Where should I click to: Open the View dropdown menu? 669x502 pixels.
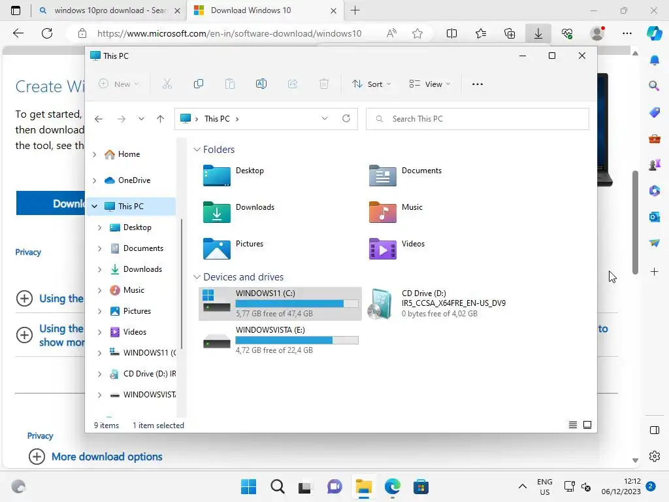[x=429, y=84]
